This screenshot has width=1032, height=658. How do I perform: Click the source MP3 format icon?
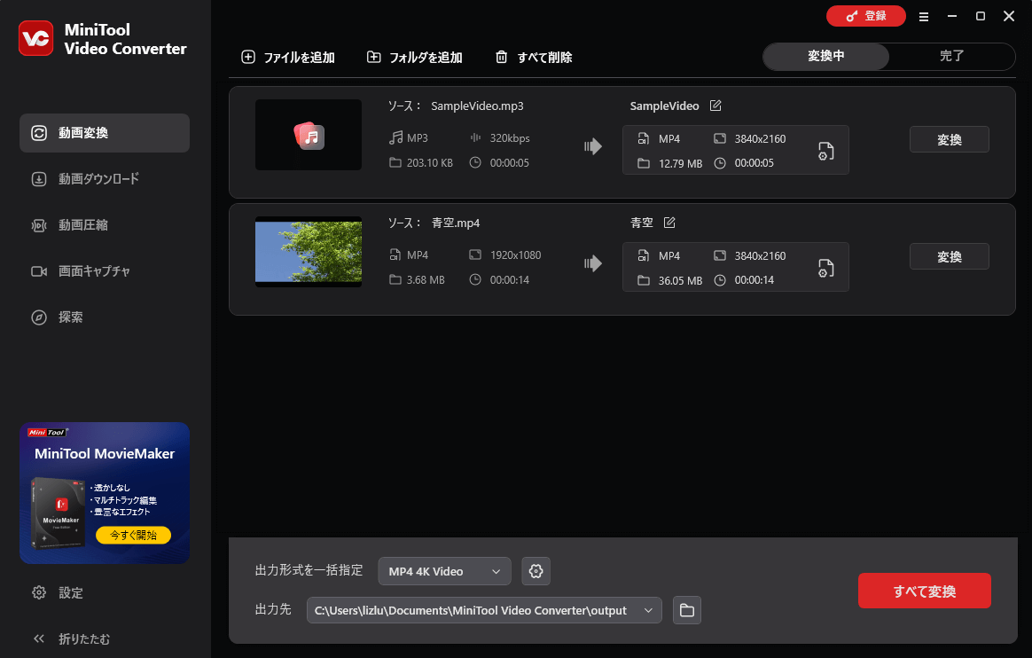click(x=395, y=137)
